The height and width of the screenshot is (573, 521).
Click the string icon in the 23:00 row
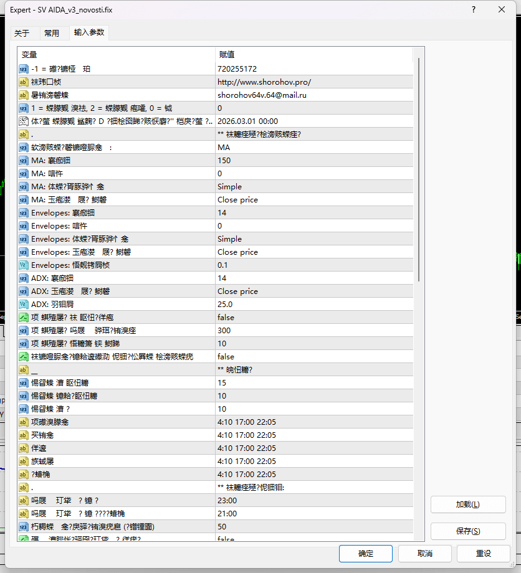[24, 501]
